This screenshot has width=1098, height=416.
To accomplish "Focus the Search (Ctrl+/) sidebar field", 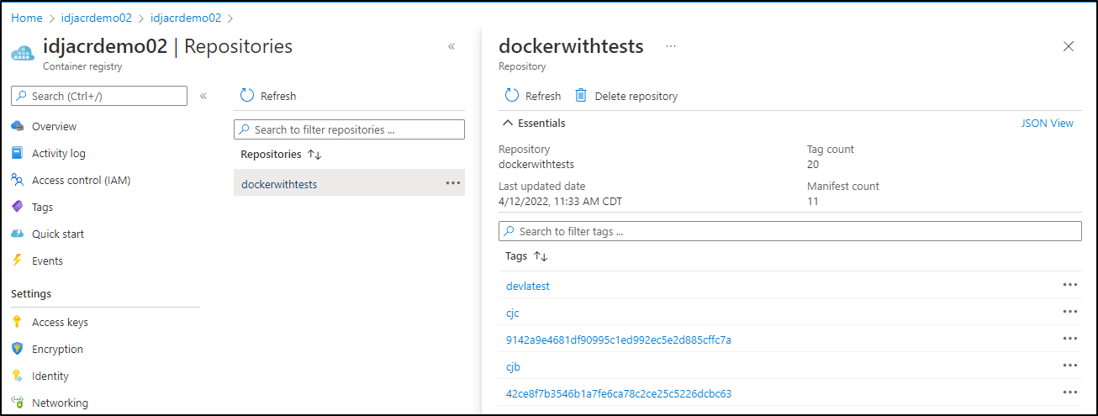I will point(99,96).
